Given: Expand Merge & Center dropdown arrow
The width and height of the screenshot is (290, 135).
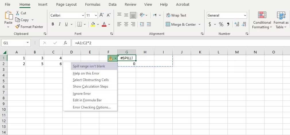Looking at the screenshot, I should click(199, 24).
